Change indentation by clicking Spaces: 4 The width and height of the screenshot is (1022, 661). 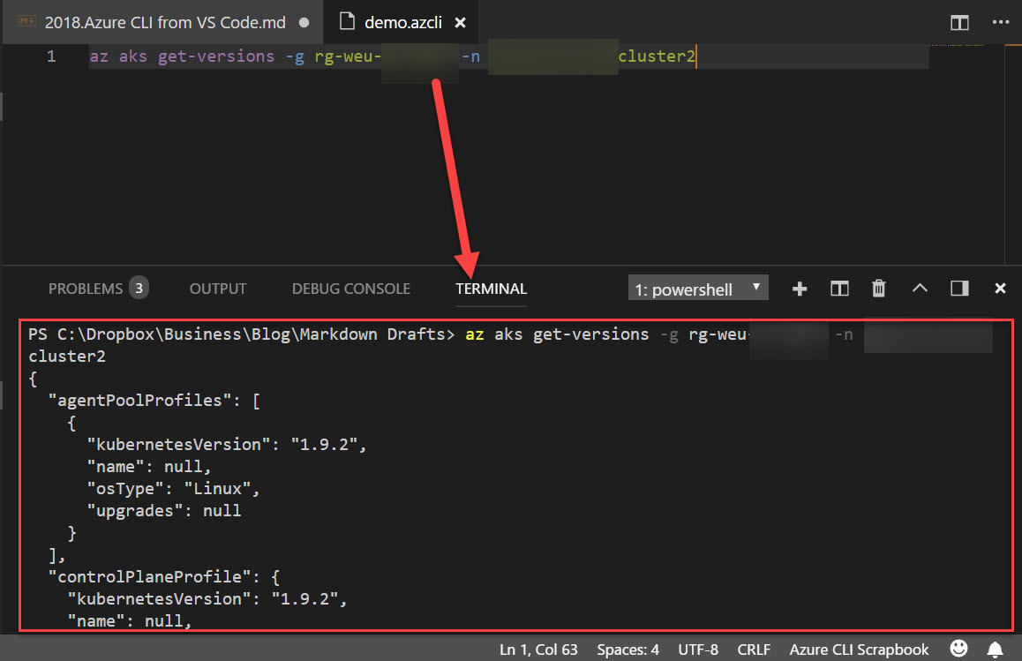[627, 650]
